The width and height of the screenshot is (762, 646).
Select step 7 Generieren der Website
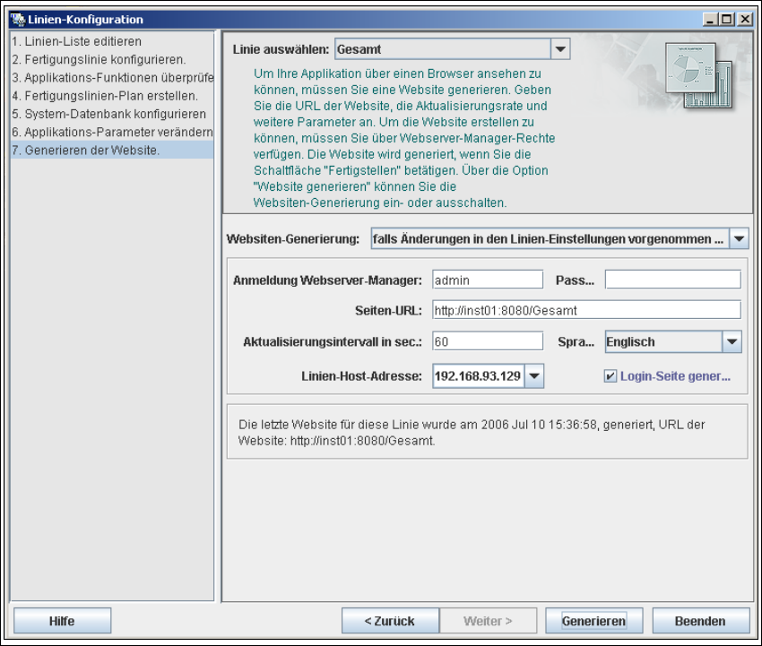(x=112, y=151)
